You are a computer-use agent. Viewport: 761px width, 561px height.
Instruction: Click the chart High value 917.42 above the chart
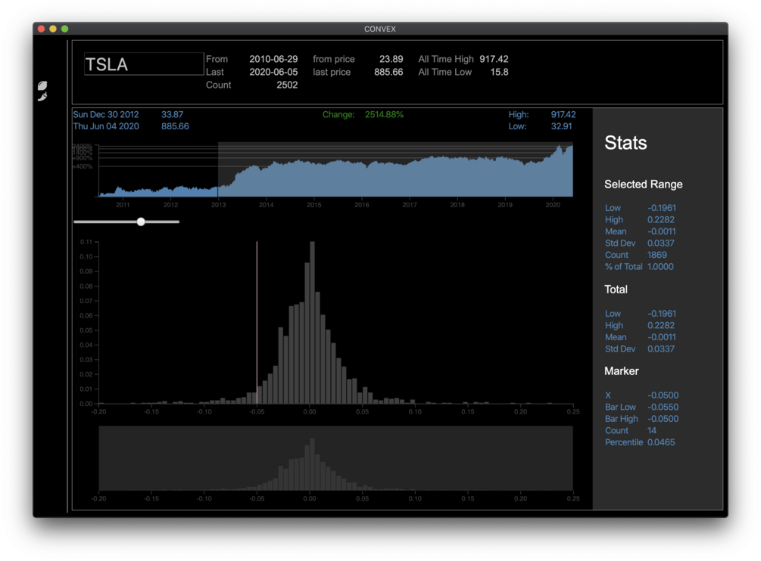pos(563,115)
